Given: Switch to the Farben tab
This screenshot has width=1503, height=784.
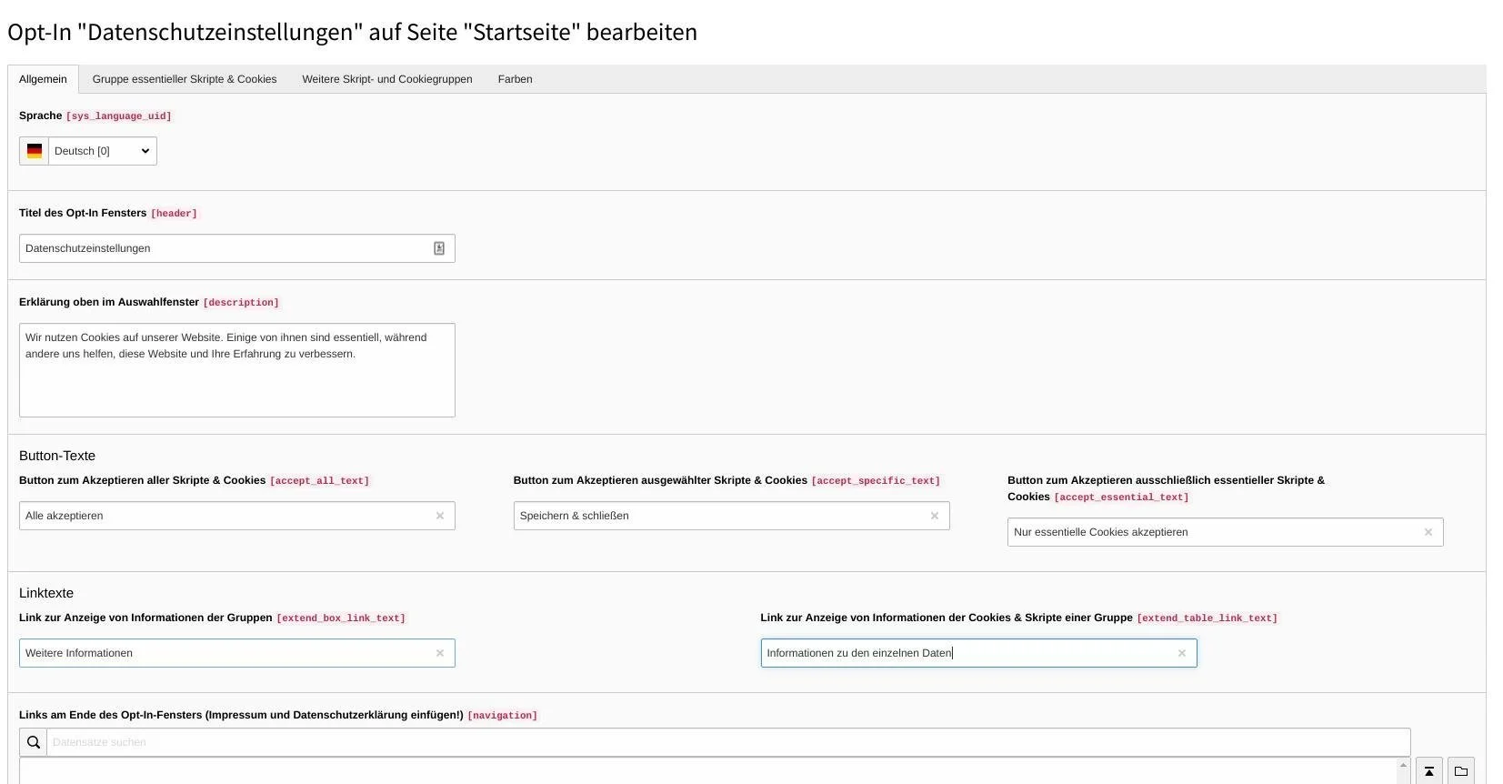Looking at the screenshot, I should [x=515, y=79].
